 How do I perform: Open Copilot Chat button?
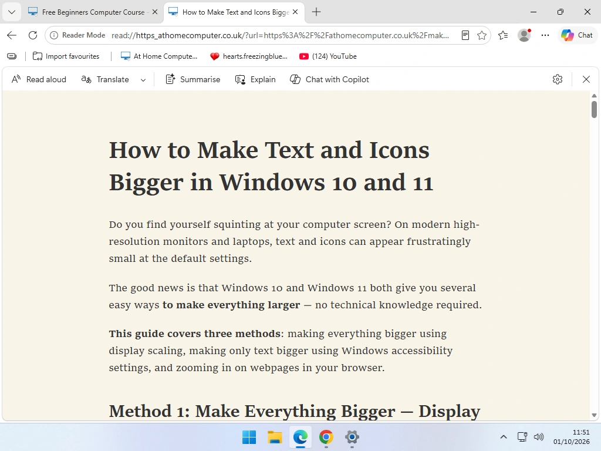(577, 35)
